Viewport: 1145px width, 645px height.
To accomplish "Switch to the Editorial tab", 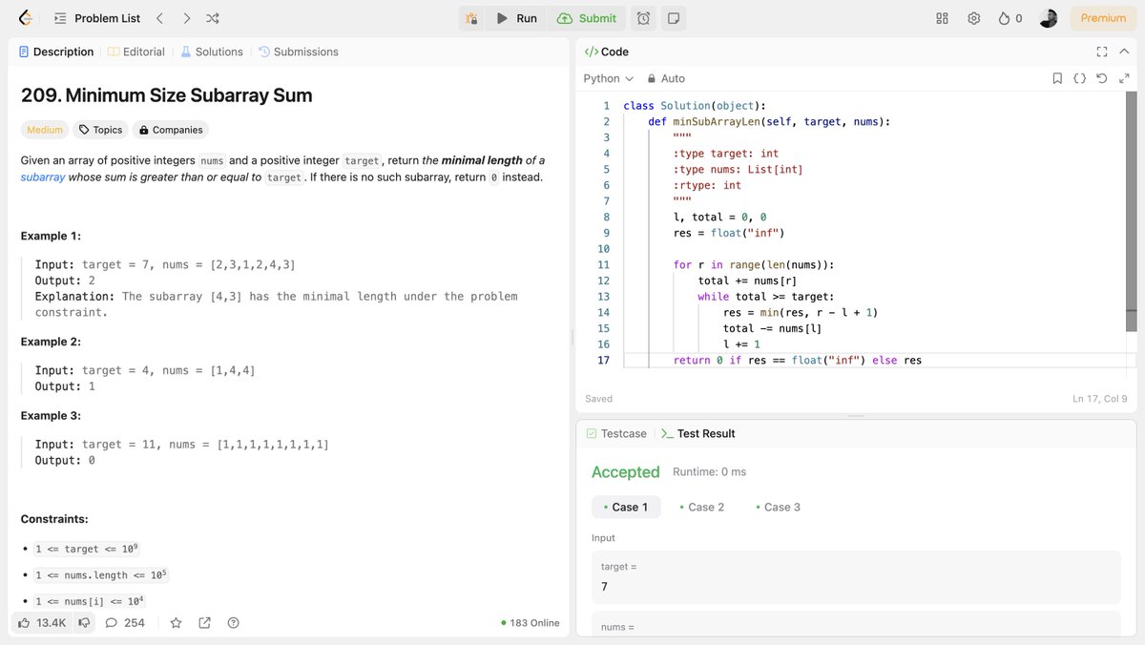I will point(136,52).
